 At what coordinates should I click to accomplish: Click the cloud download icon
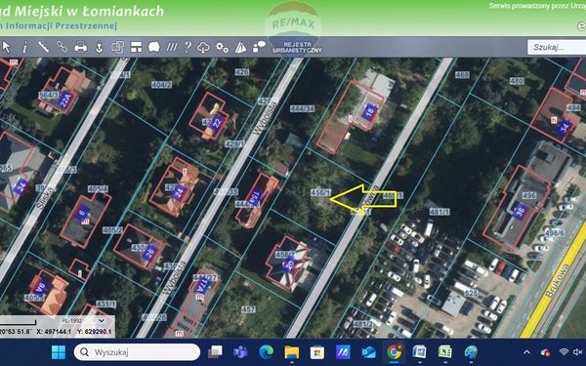pyautogui.click(x=203, y=47)
